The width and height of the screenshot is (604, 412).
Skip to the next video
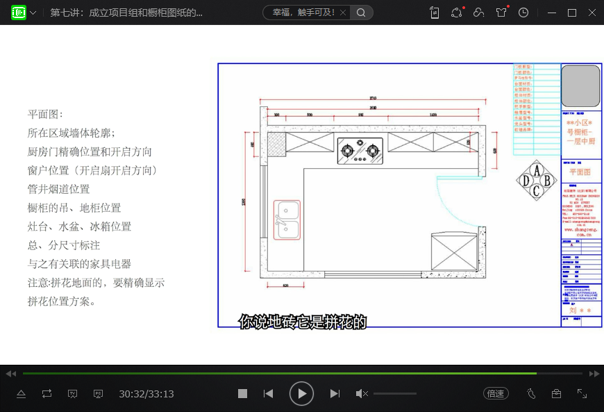335,393
